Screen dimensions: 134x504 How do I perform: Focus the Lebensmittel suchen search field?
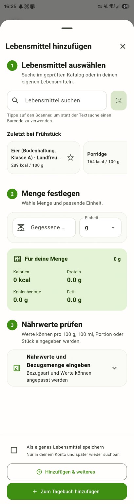click(57, 100)
